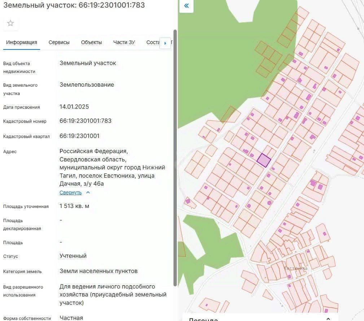Screen dimensions: 364x321
Task: Collapse address using chevron next to Свернуть
Action: point(88,192)
